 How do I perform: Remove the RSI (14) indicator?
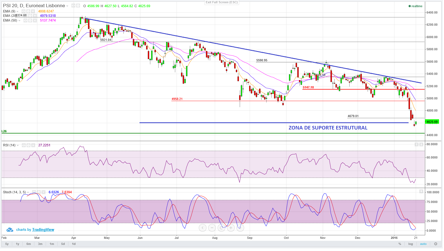33,145
